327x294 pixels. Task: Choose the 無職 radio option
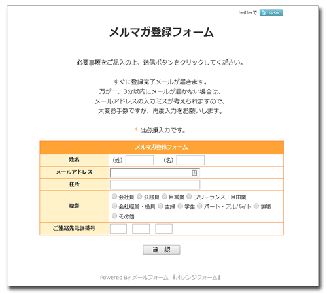[x=256, y=206]
